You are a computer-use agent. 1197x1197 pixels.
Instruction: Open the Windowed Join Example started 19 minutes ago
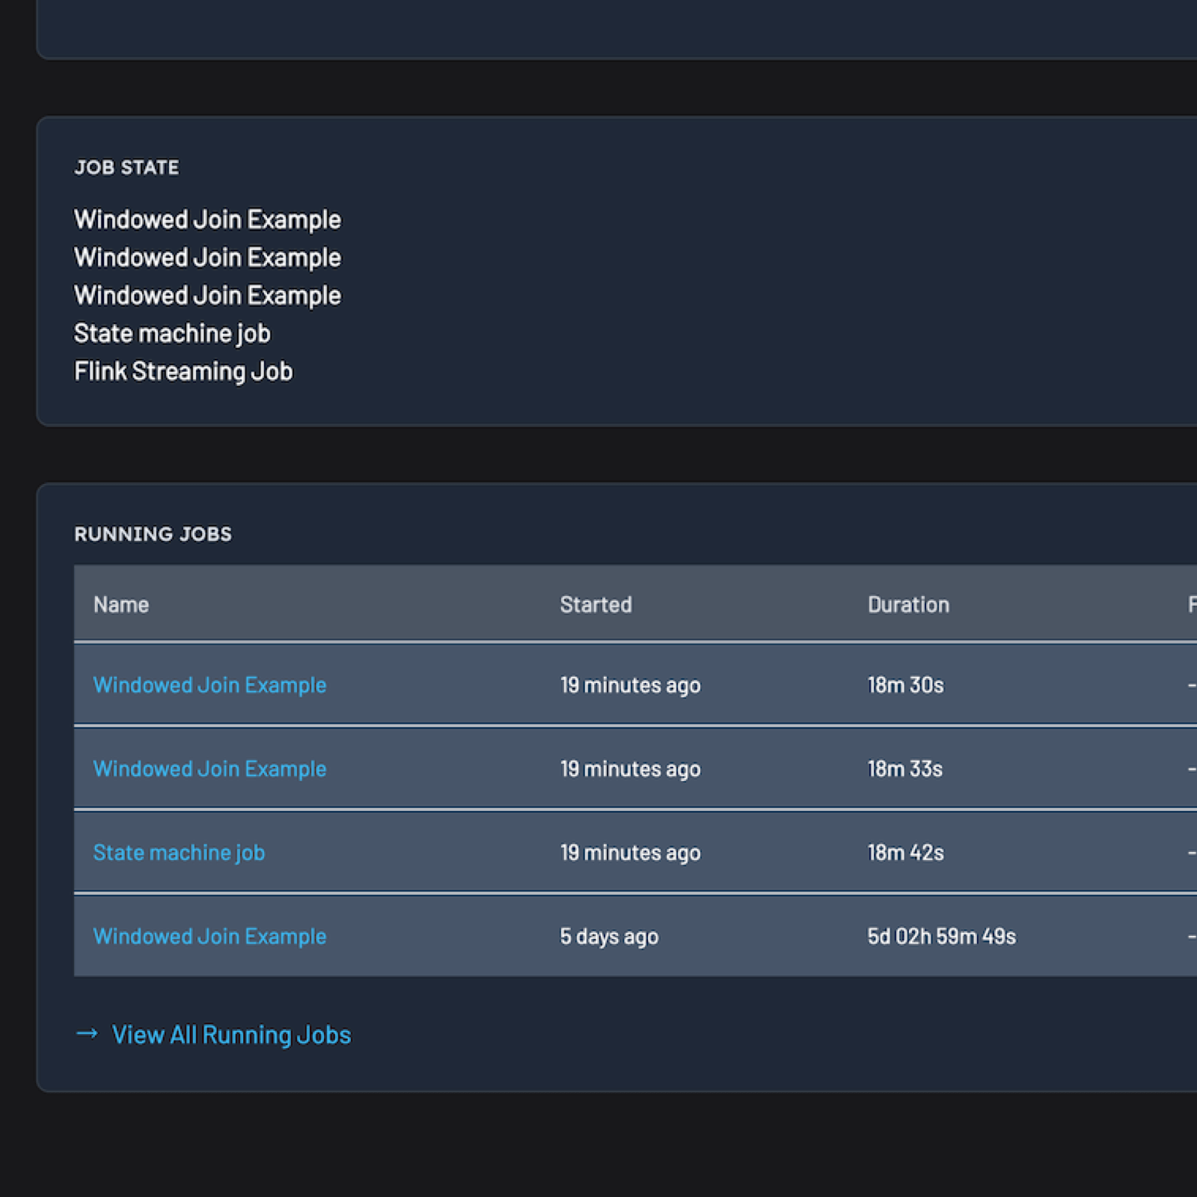[x=209, y=685]
